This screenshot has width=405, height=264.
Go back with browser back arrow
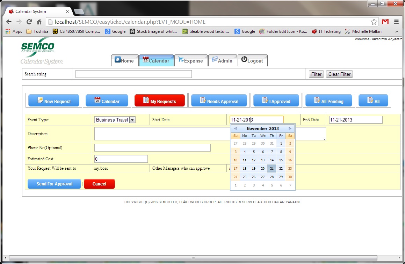tap(9, 22)
